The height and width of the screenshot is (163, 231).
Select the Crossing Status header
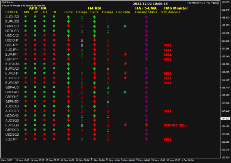(x=146, y=12)
